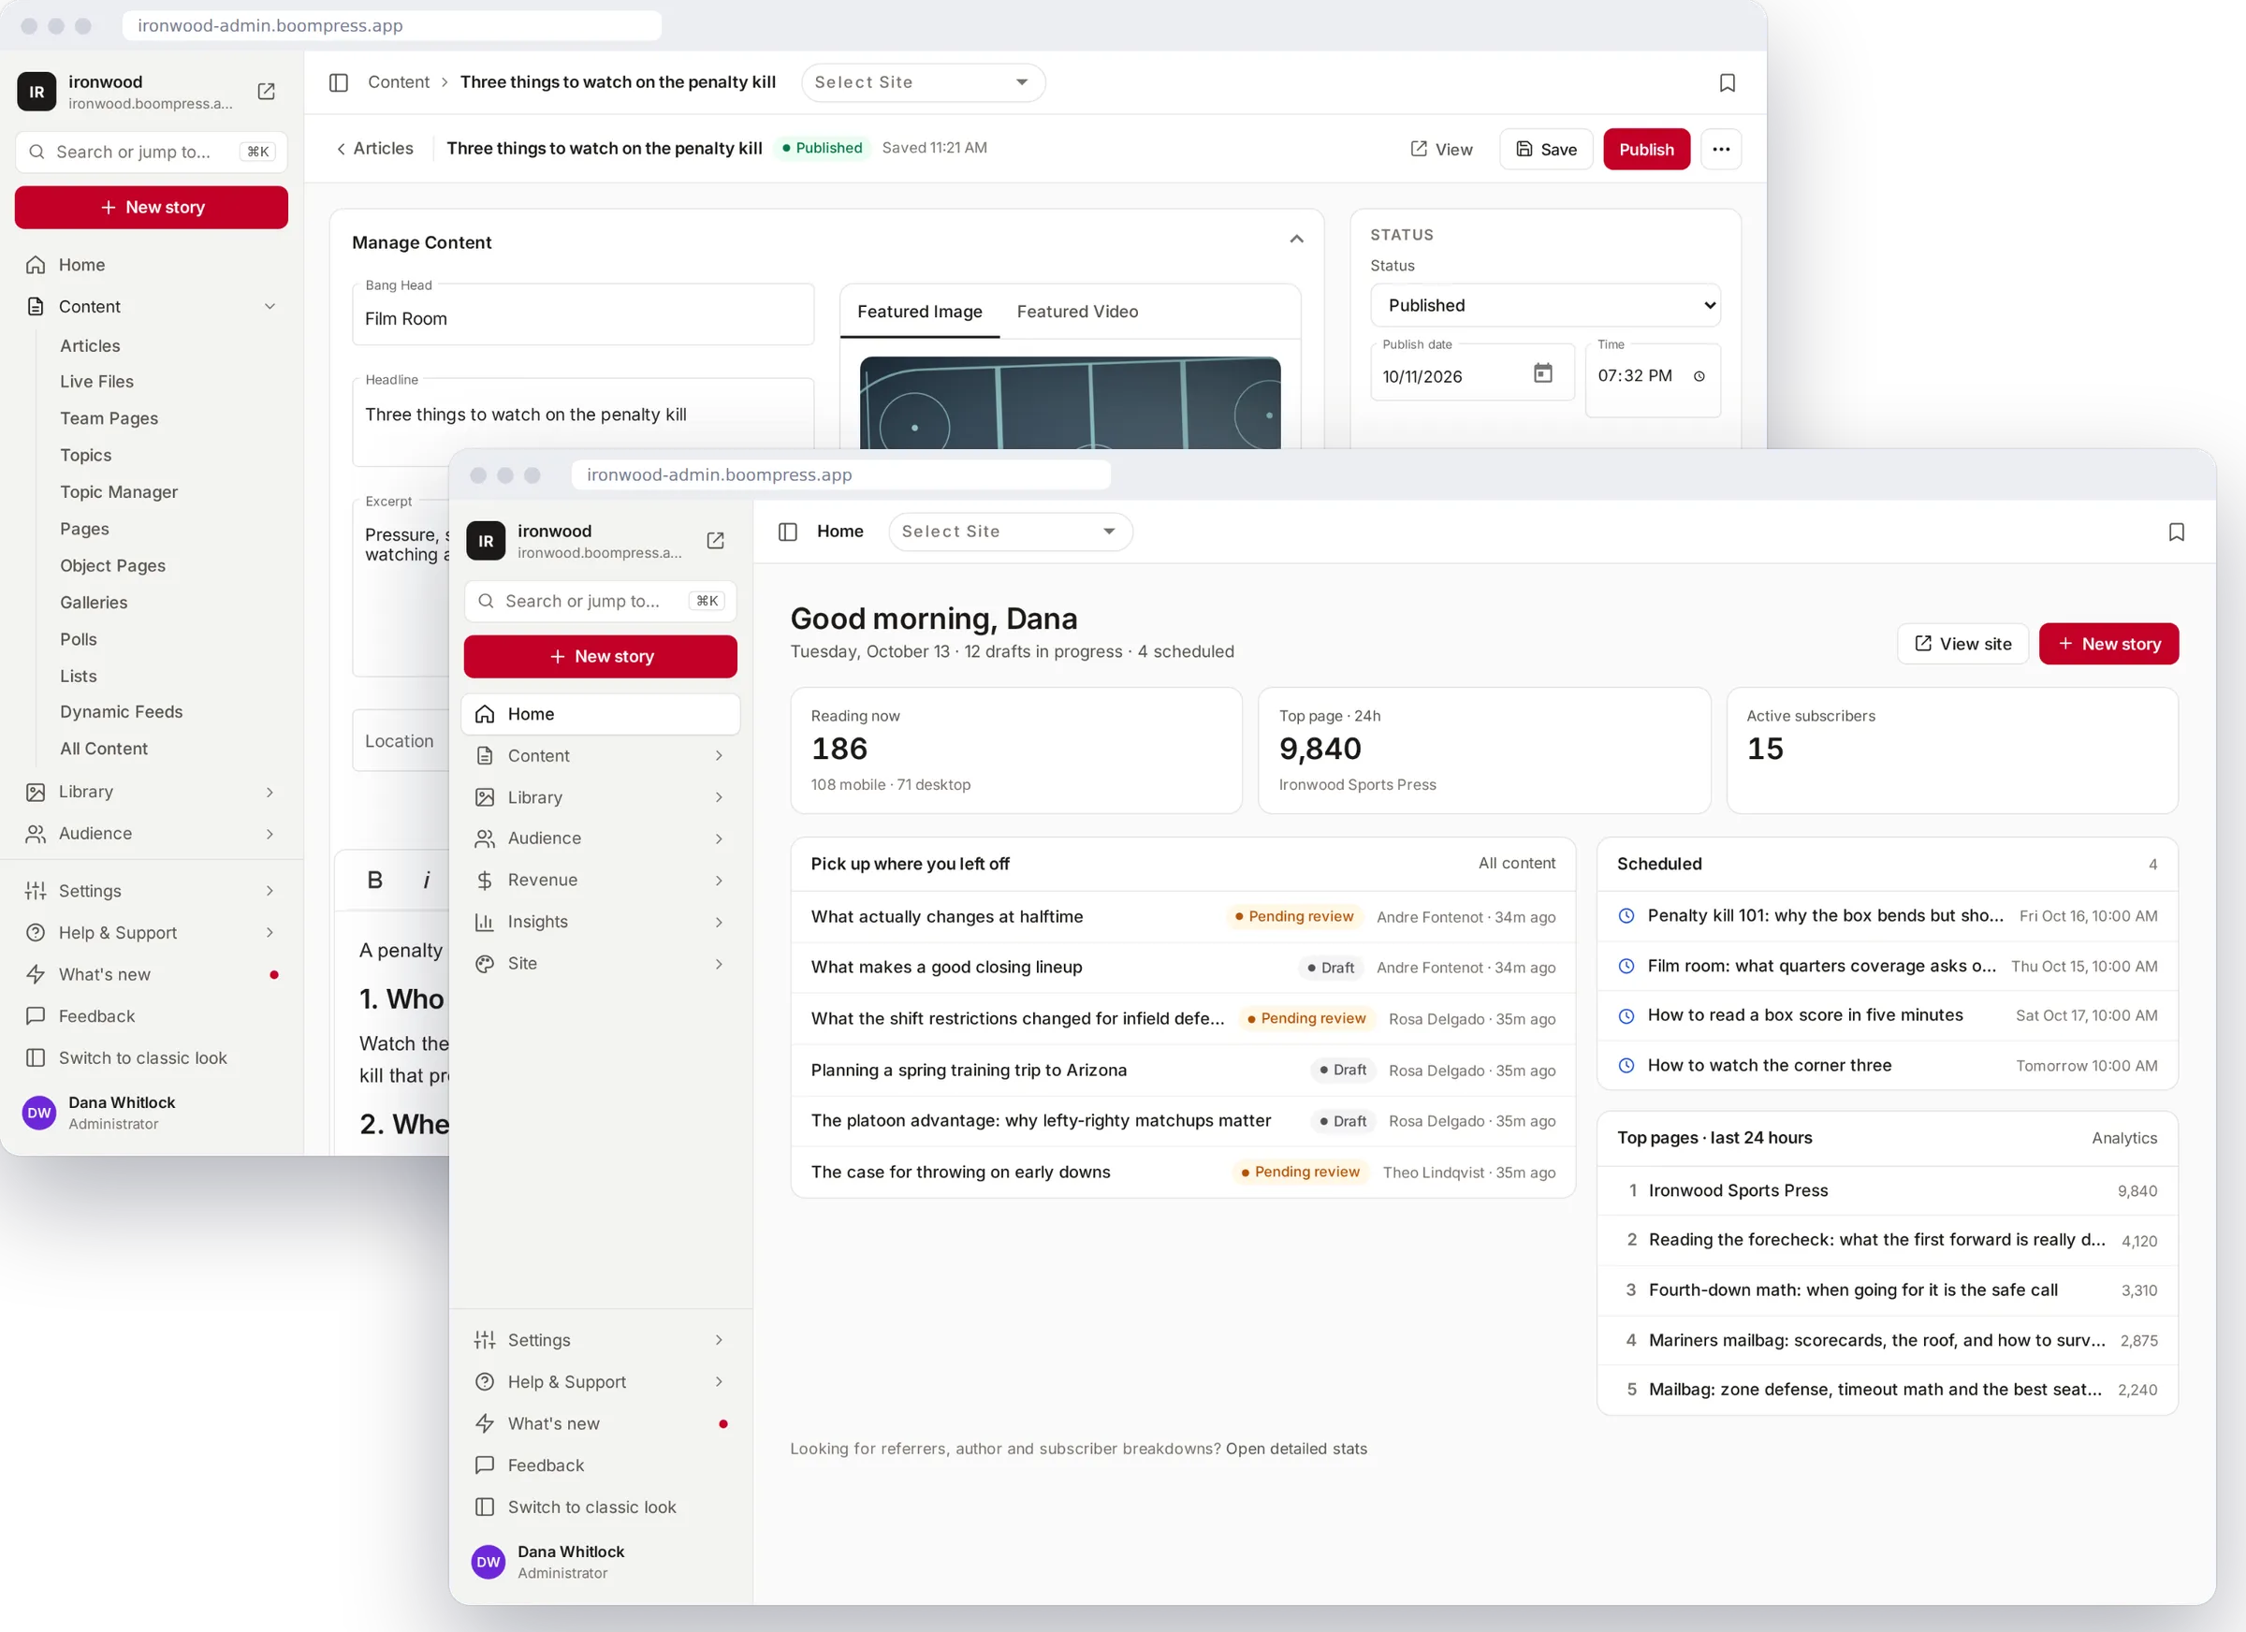Click the Revenue dollar icon in front sidebar
This screenshot has height=1632, width=2246.
[x=484, y=880]
